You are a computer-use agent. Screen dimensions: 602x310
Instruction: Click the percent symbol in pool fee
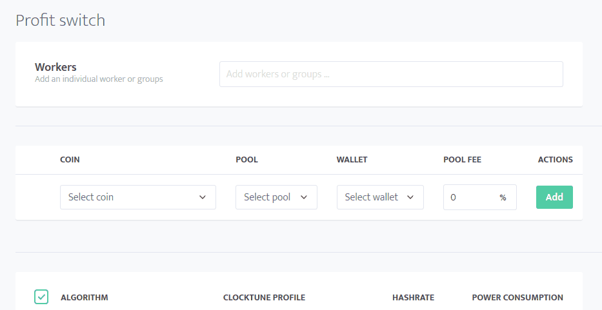point(503,198)
